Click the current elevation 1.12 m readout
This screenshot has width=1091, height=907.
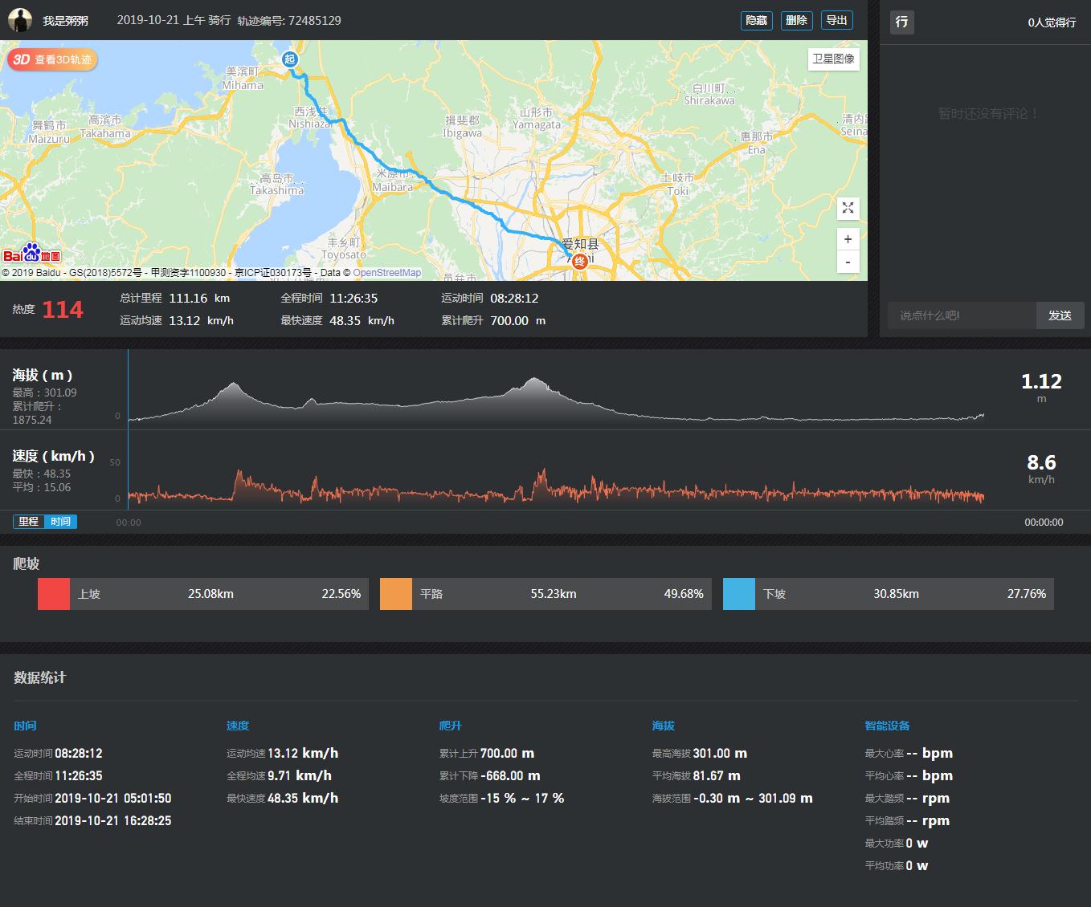tap(1041, 387)
